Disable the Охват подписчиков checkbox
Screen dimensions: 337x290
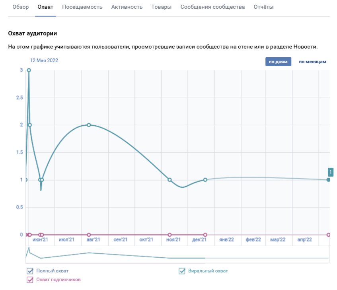pyautogui.click(x=30, y=280)
